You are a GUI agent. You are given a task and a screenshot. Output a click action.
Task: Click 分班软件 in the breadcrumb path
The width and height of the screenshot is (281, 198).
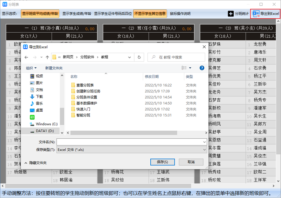(x=87, y=57)
